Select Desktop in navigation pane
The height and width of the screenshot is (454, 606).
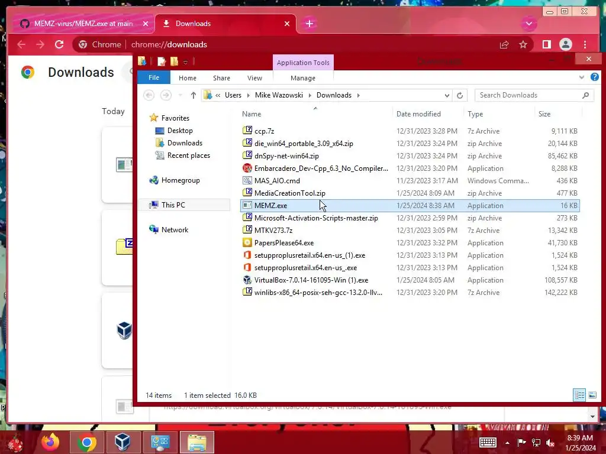tap(180, 131)
